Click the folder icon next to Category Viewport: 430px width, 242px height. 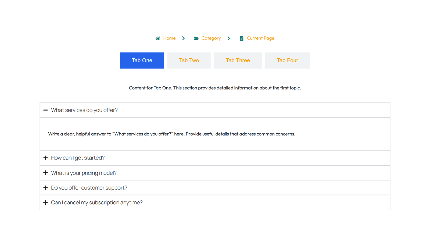[x=196, y=38]
